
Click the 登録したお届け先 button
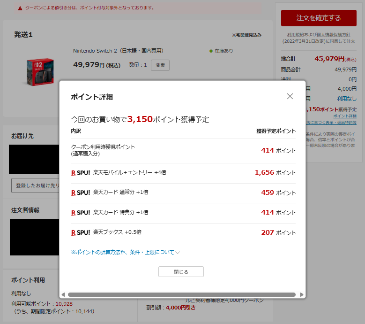(36, 185)
